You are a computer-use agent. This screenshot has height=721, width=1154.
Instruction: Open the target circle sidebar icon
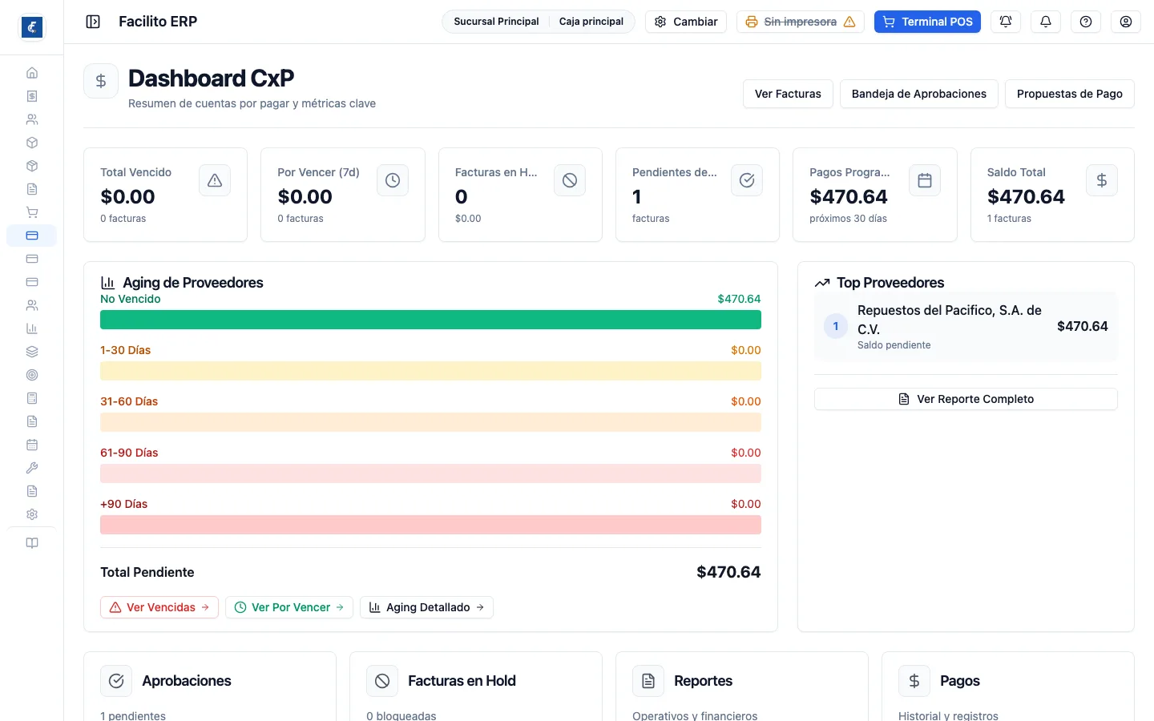(x=32, y=375)
